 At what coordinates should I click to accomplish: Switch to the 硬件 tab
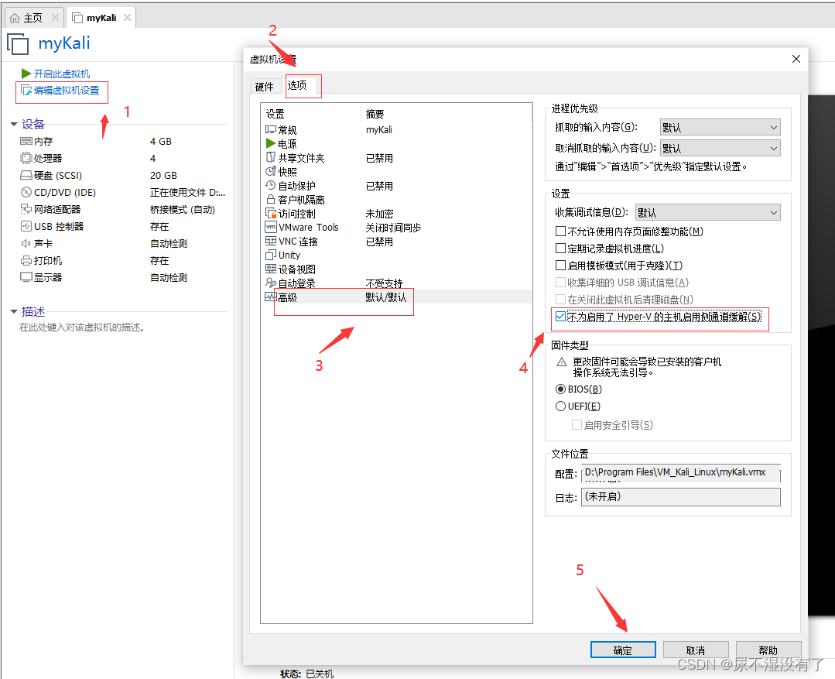[x=265, y=87]
